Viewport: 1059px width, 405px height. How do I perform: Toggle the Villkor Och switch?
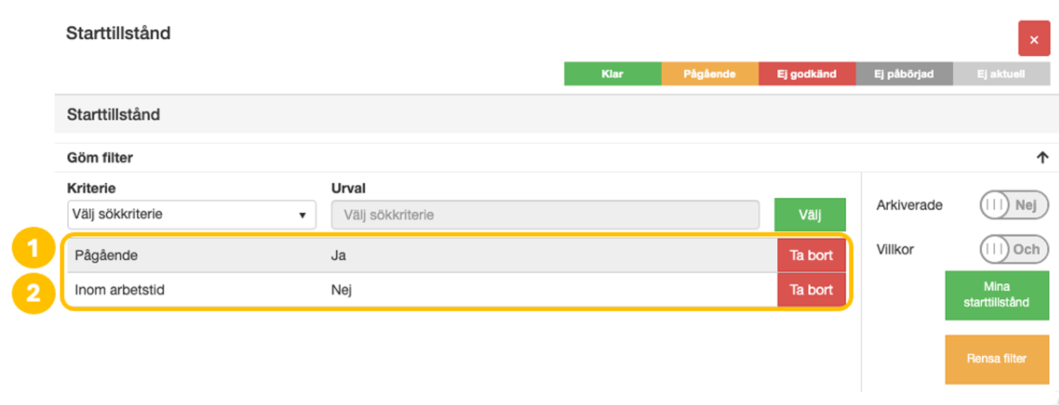[x=1014, y=250]
